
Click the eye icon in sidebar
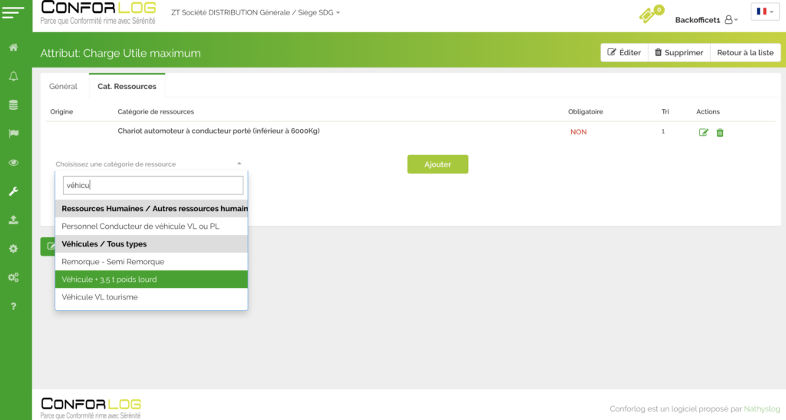[13, 162]
